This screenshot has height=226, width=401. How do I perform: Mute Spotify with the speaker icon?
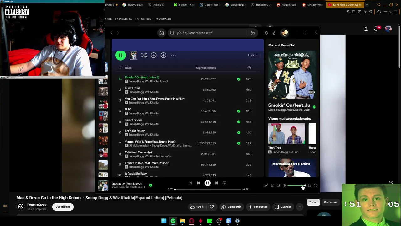[x=284, y=186]
